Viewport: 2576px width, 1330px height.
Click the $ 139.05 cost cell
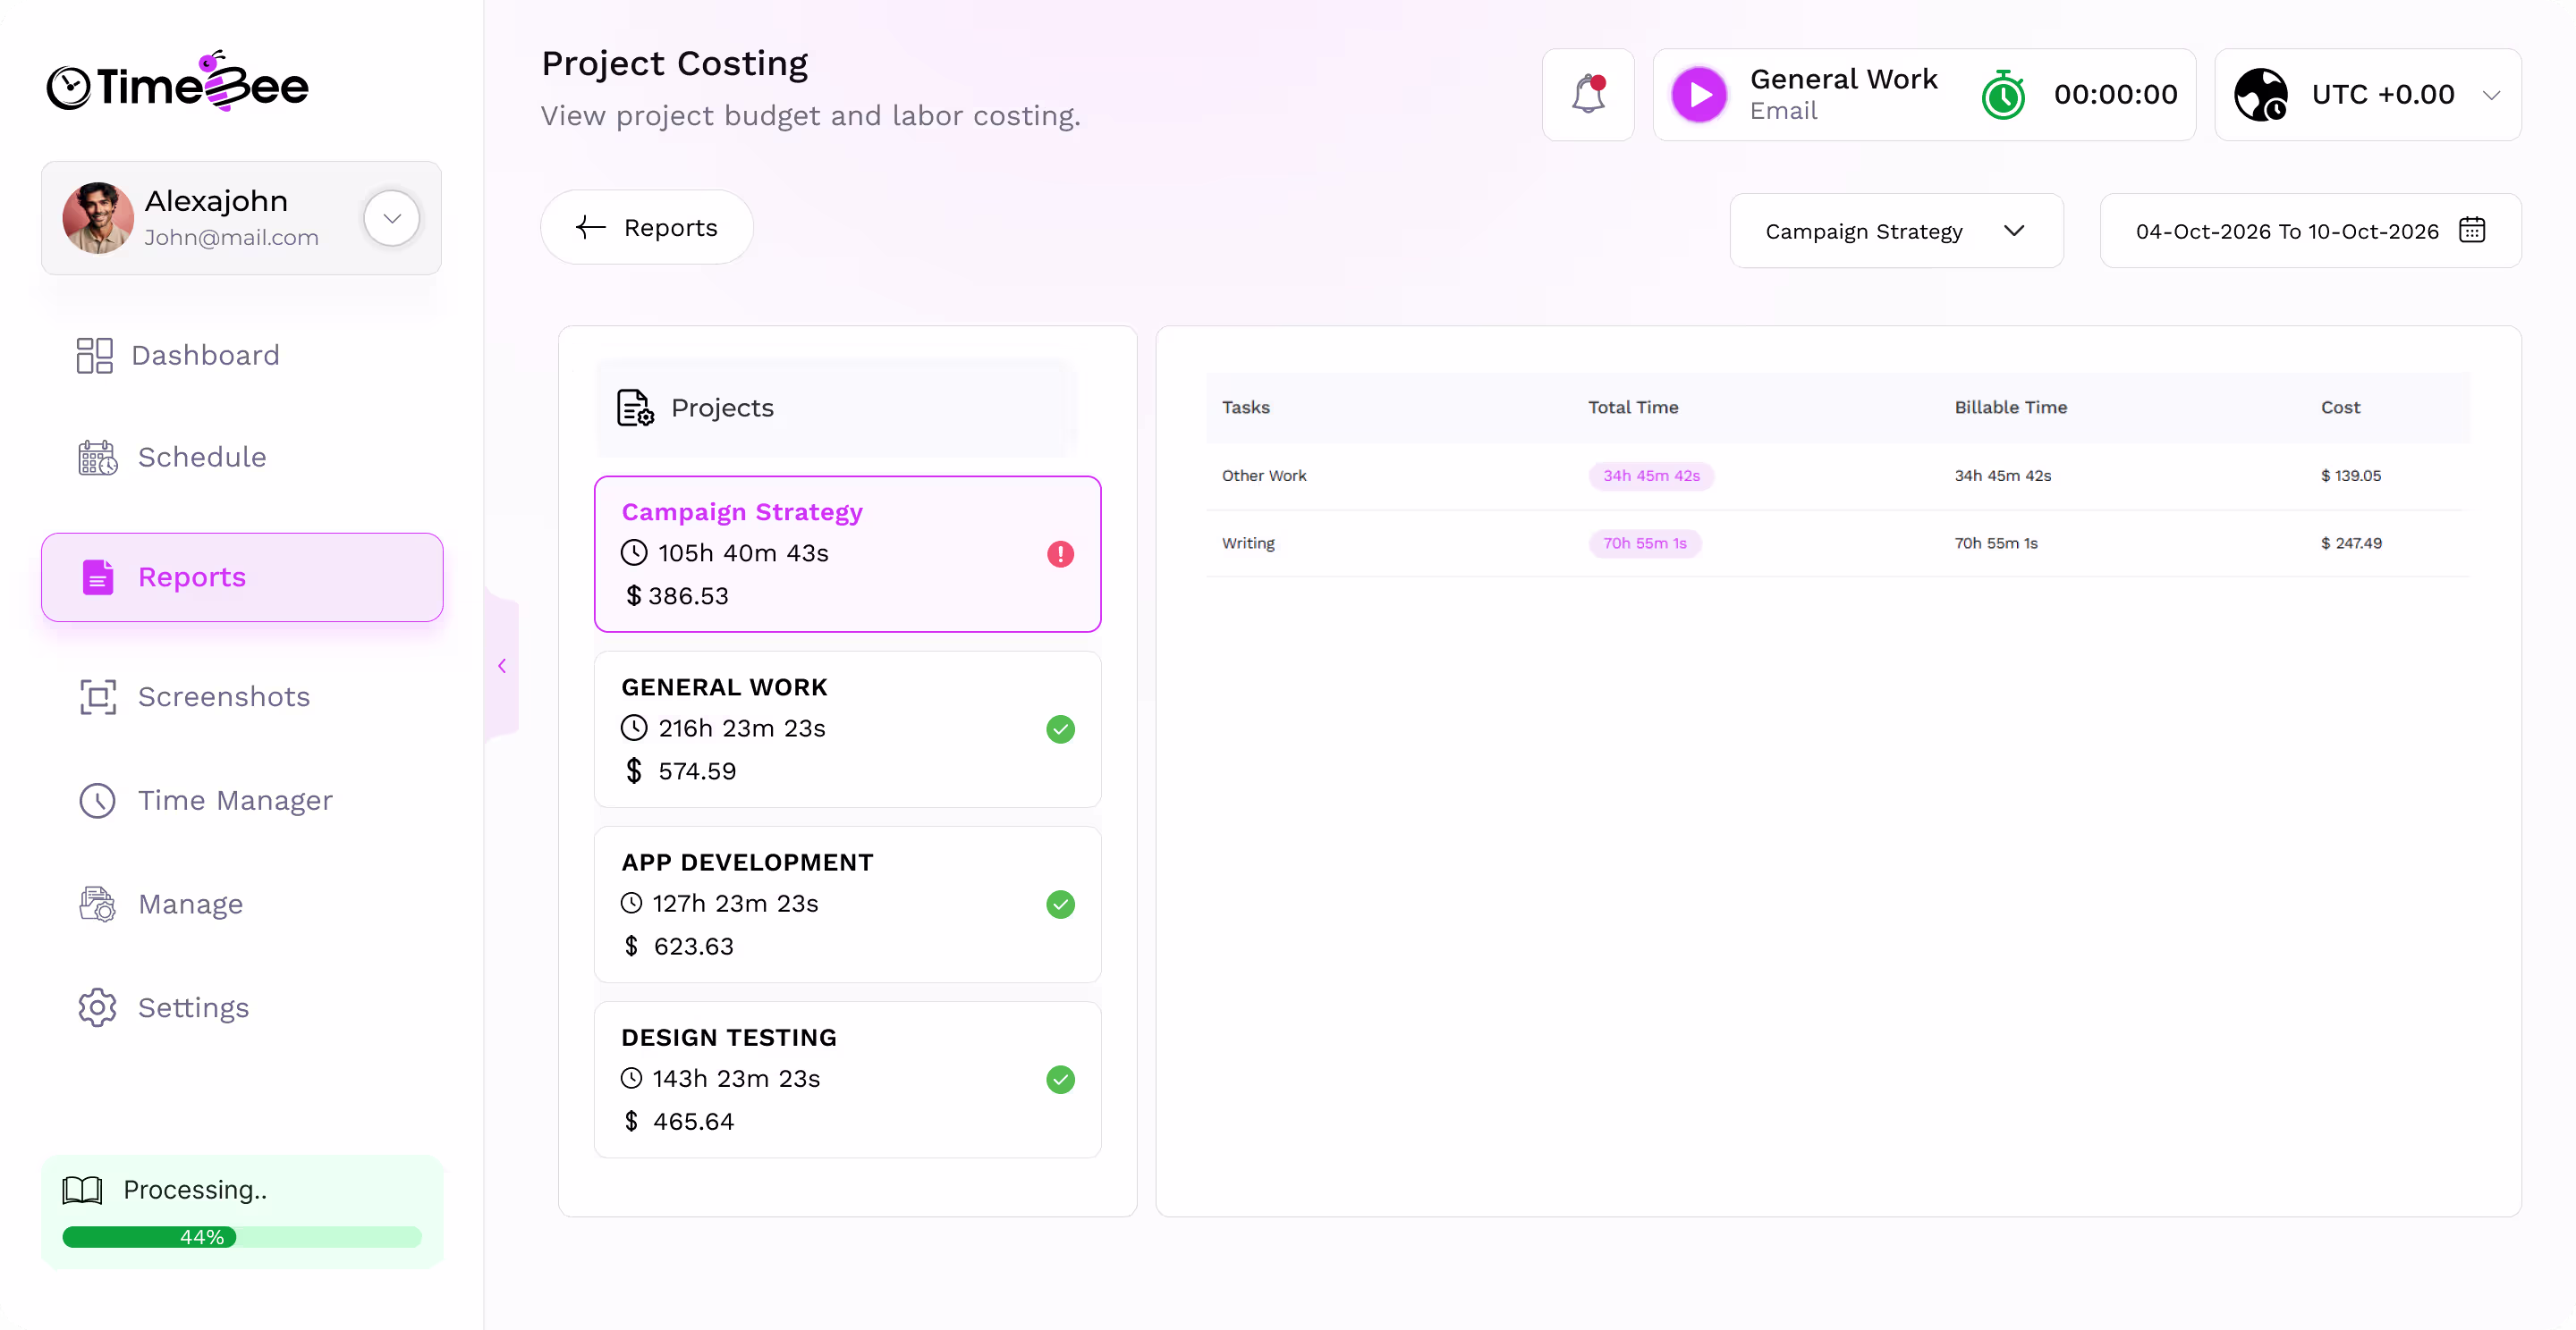pos(2350,476)
